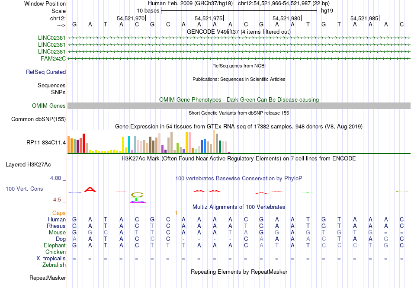
Task: Click the Common dbSNP(155) track label
Action: click(x=39, y=119)
